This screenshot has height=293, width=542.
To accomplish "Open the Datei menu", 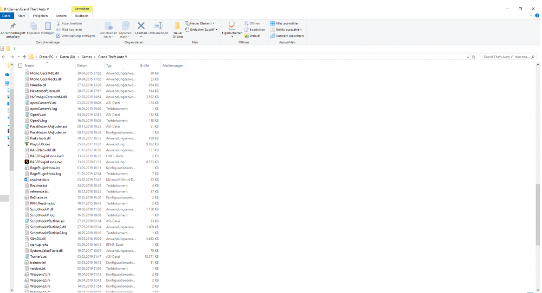I will [7, 16].
